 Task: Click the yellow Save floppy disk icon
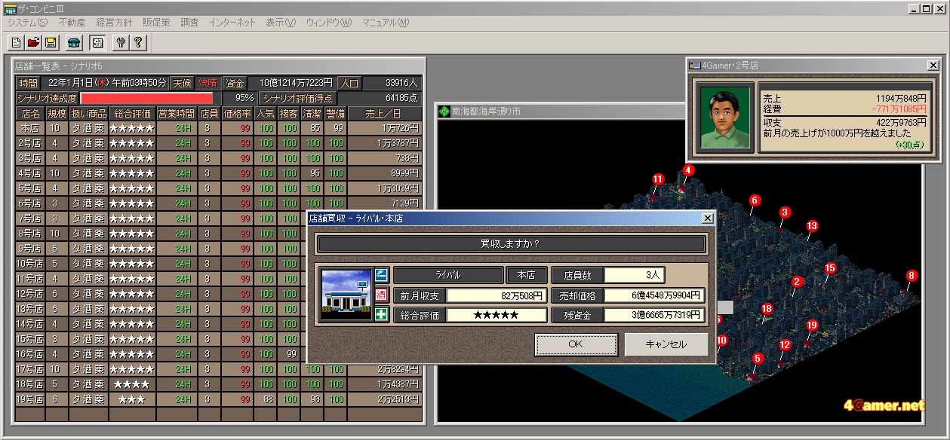50,43
